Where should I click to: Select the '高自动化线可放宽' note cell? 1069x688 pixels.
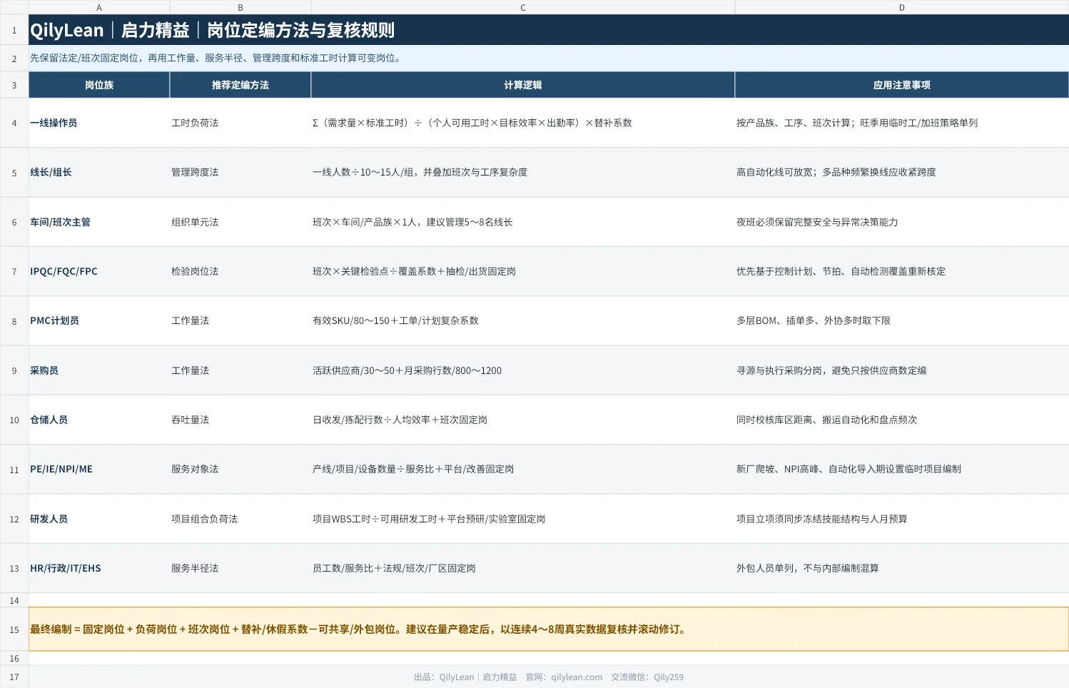(902, 172)
